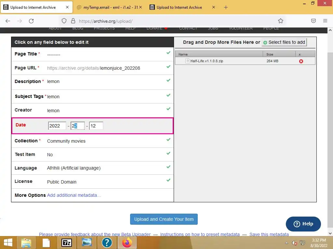Click Save this metadata link

coord(269,234)
